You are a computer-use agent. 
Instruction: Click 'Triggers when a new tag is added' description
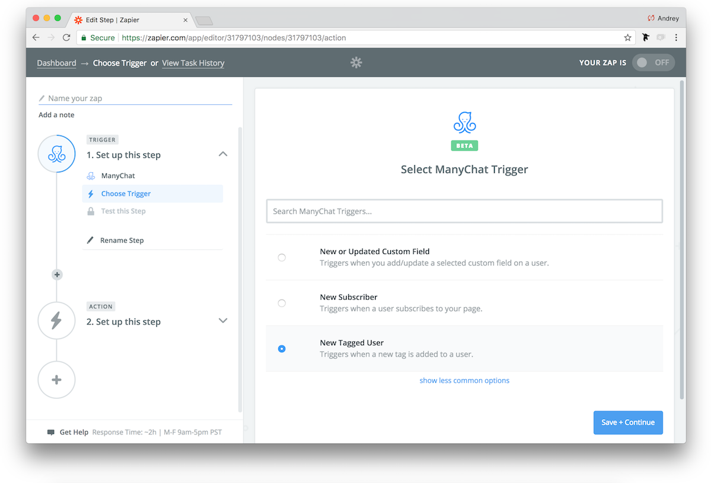pyautogui.click(x=396, y=354)
